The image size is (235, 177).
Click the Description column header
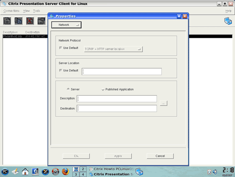coord(10,32)
